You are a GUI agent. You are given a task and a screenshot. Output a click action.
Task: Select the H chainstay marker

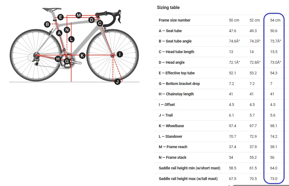point(58,59)
